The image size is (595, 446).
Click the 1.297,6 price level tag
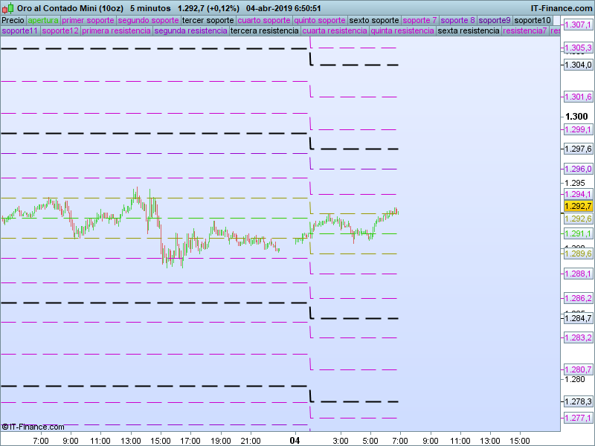pos(578,149)
